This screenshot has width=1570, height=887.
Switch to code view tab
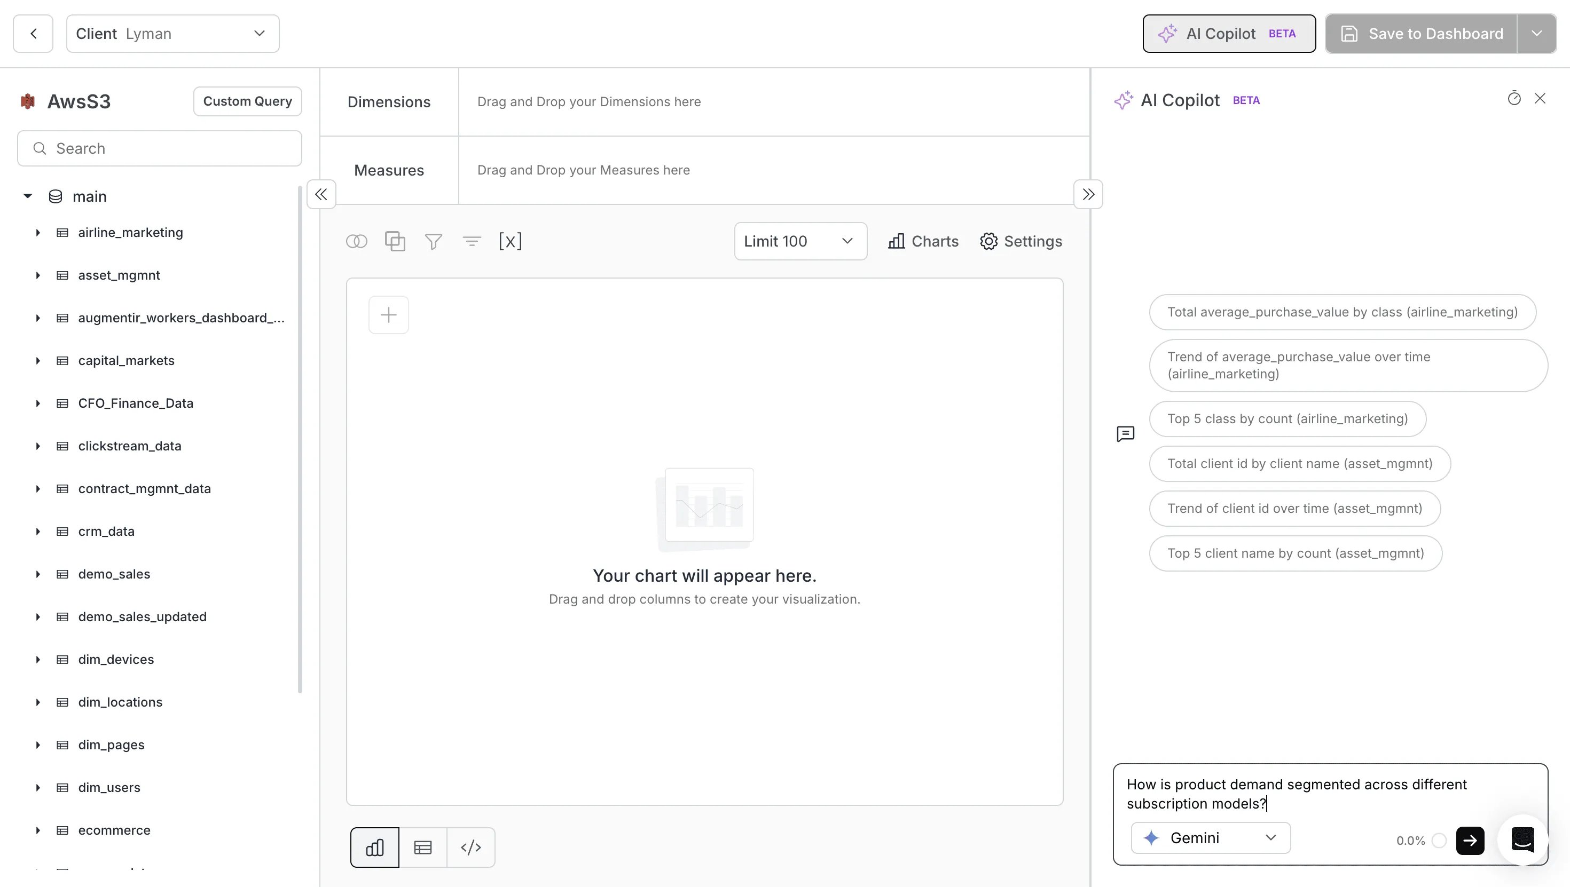click(x=471, y=848)
